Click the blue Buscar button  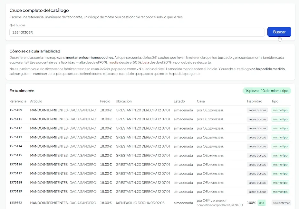279,32
